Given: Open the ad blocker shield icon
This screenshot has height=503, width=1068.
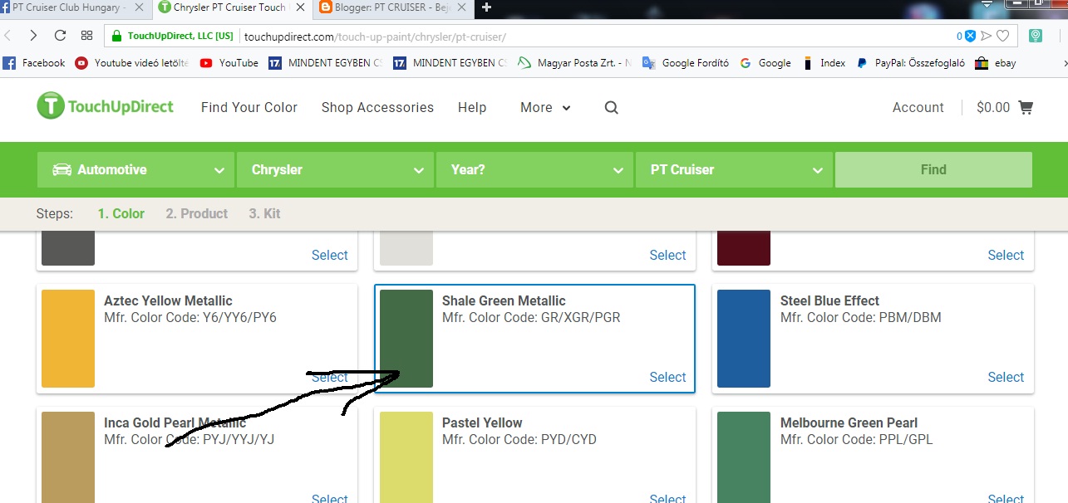Looking at the screenshot, I should [969, 36].
